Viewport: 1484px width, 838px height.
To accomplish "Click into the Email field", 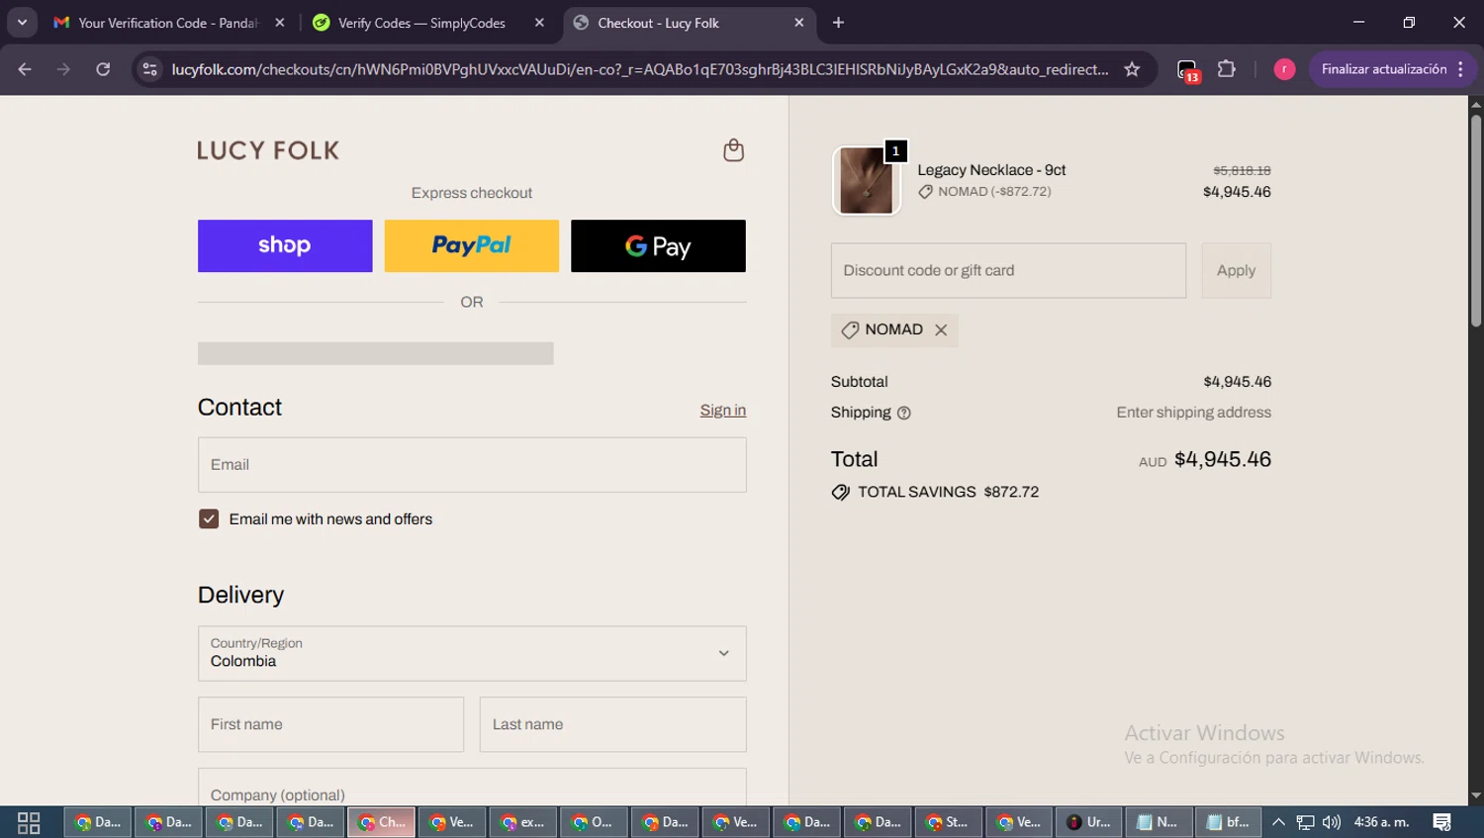I will [x=472, y=465].
